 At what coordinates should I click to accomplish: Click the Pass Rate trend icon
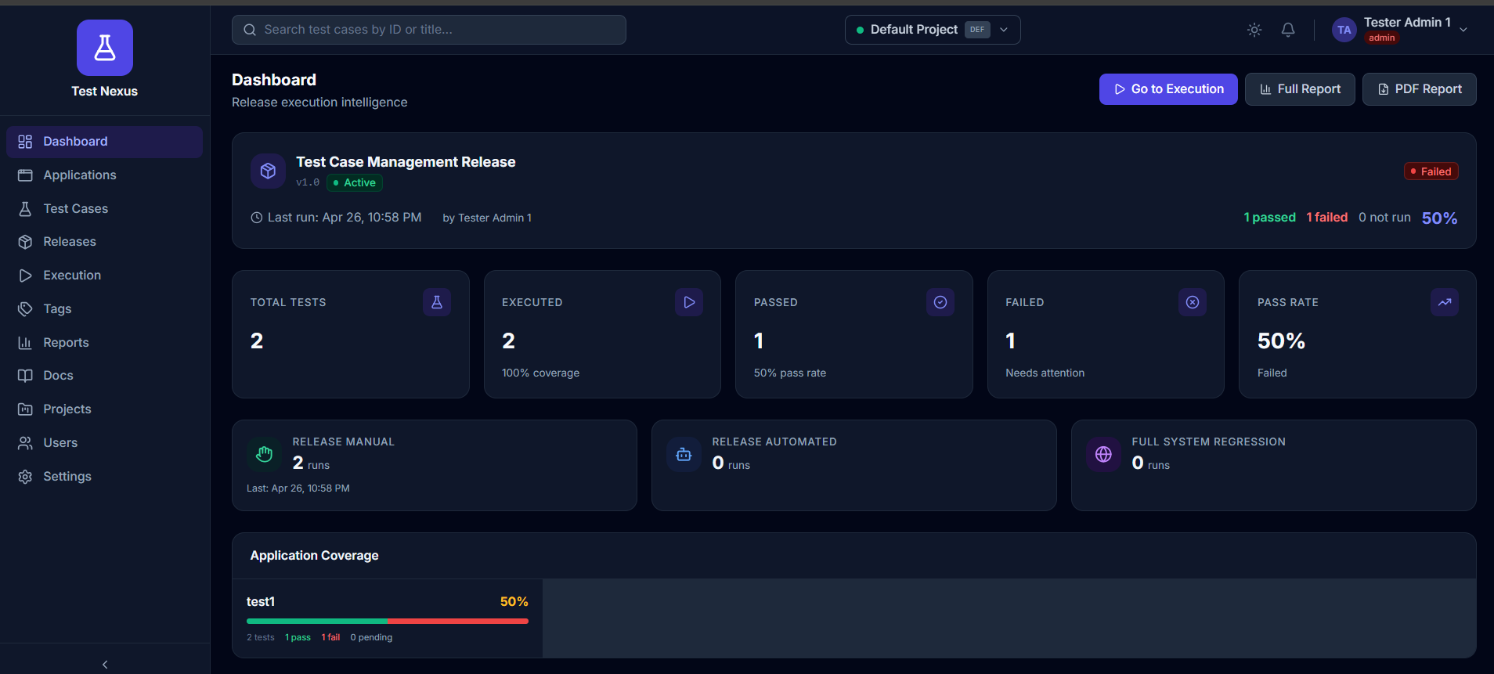1445,302
